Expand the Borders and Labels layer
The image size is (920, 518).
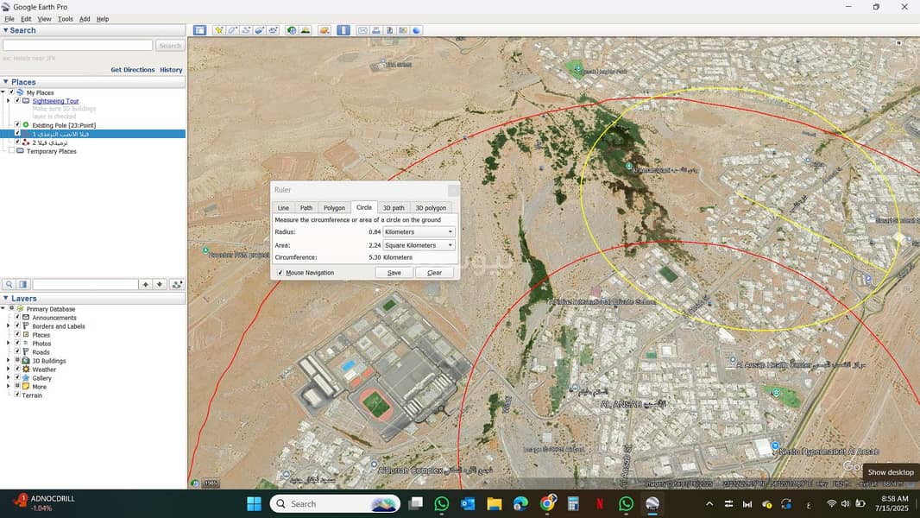click(9, 326)
